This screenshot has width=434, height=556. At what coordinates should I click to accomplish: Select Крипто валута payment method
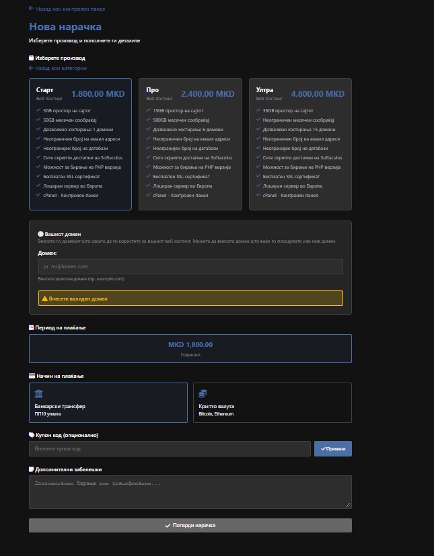click(273, 403)
